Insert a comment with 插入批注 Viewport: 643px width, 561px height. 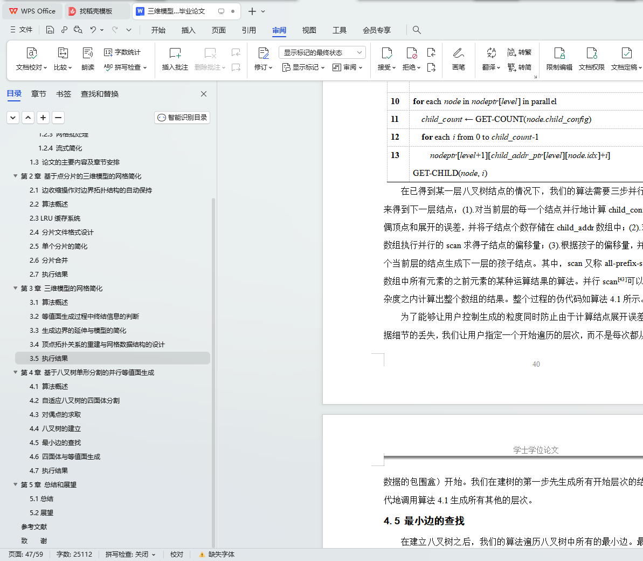click(175, 59)
